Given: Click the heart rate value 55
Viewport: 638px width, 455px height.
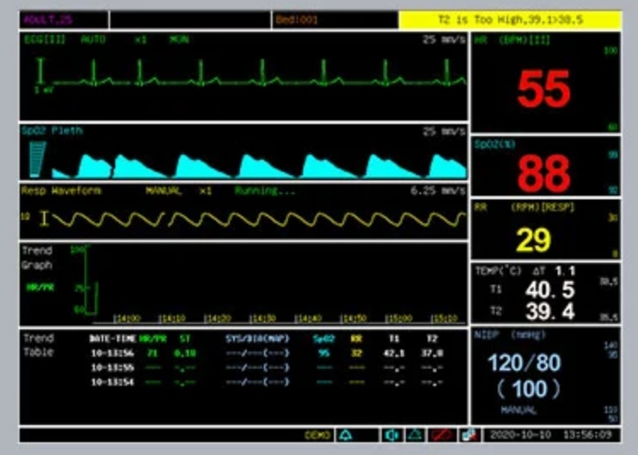Looking at the screenshot, I should pos(543,89).
